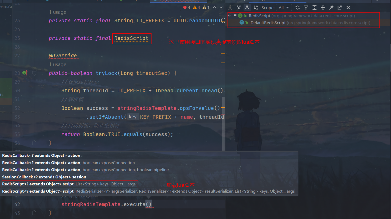Click the '1 usage' hint above ID_PREFIX
This screenshot has height=219, width=391.
click(x=58, y=12)
